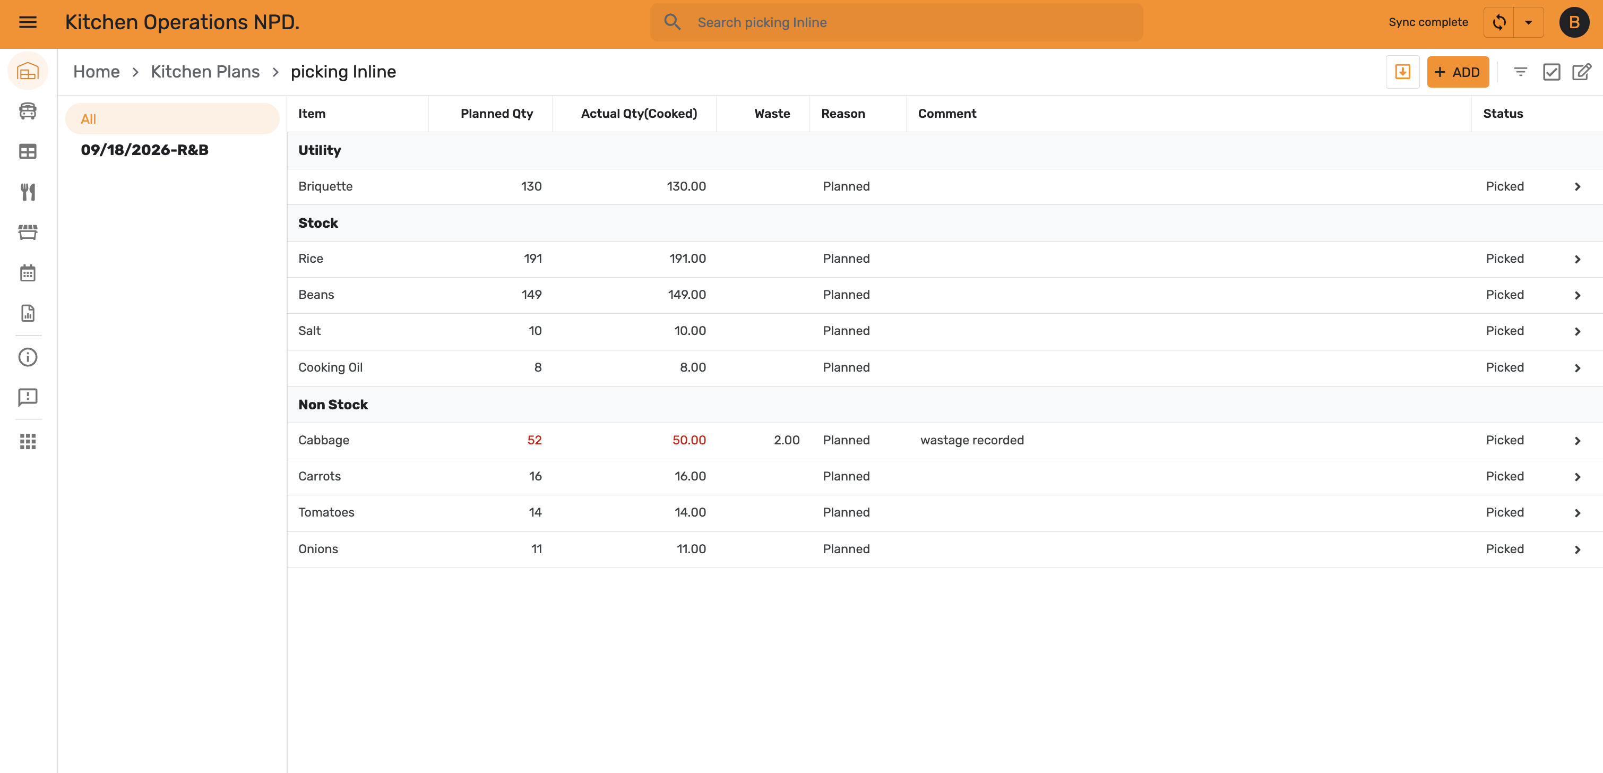Click the Status column header

point(1503,113)
